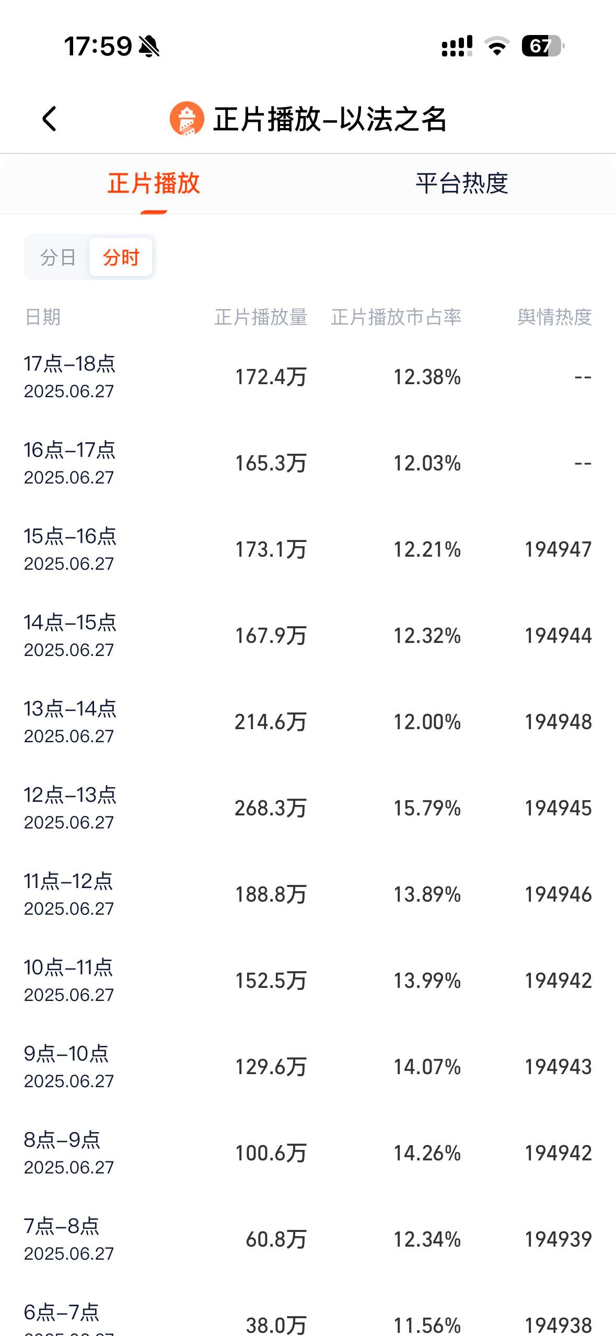Screen dimensions: 616x1336
Task: Tap the 15.79% market share value
Action: click(427, 808)
